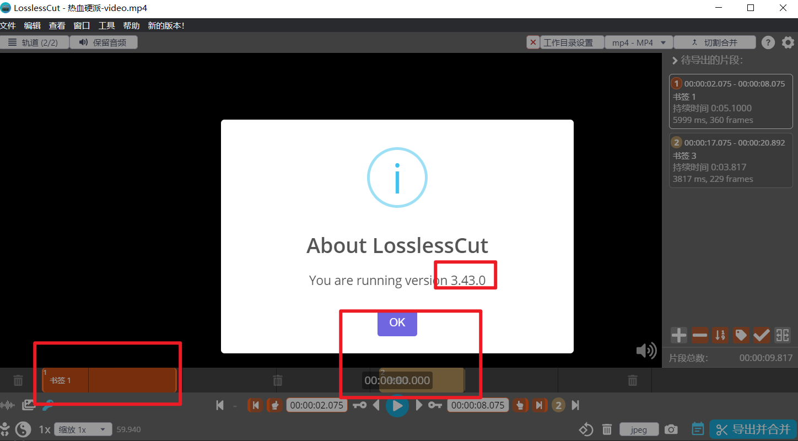The image size is (798, 441).
Task: Click the add segment plus icon
Action: click(x=678, y=335)
